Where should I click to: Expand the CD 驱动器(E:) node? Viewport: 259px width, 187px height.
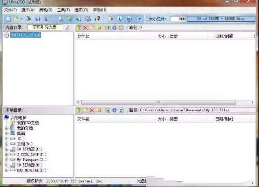pos(6,150)
